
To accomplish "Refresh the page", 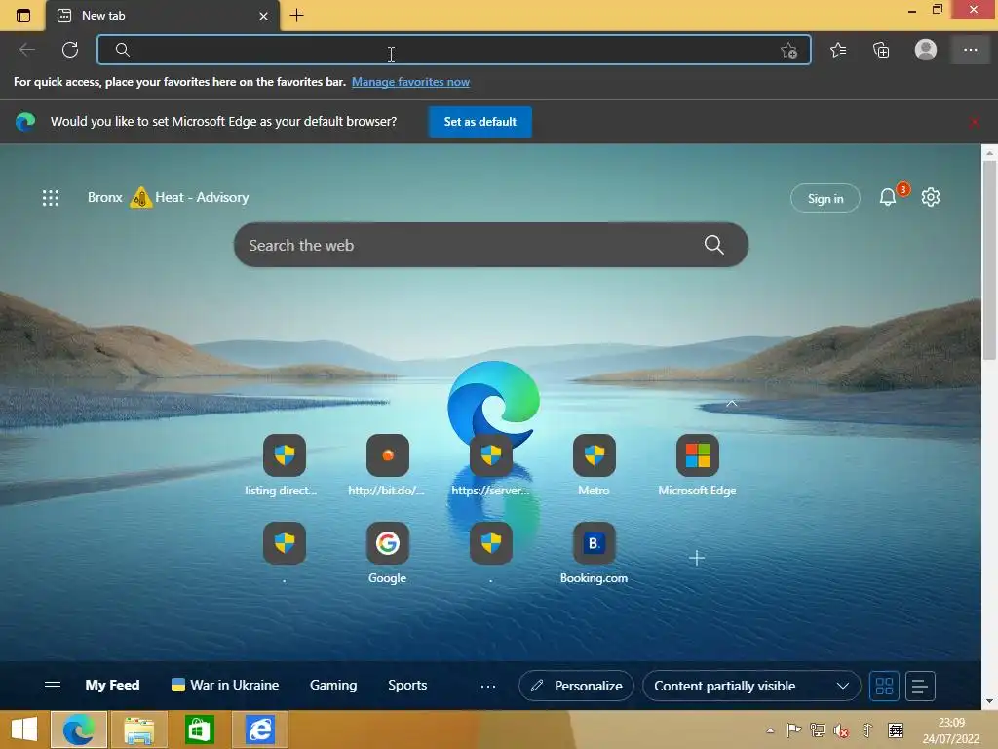I will (70, 50).
